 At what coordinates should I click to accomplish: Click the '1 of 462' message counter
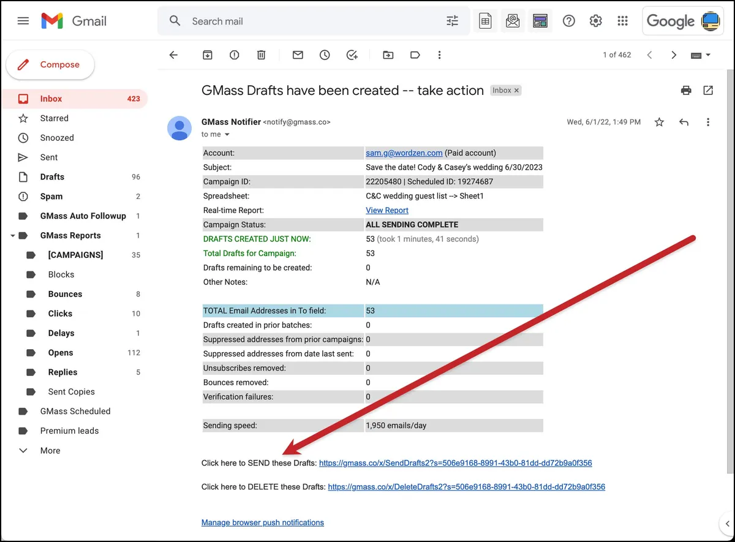click(617, 55)
